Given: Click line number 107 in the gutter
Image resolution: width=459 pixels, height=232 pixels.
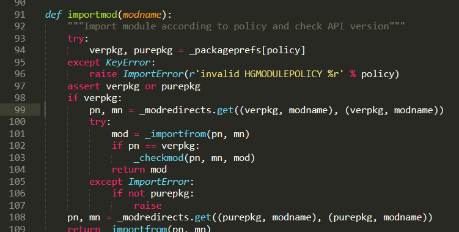Looking at the screenshot, I should [17, 206].
